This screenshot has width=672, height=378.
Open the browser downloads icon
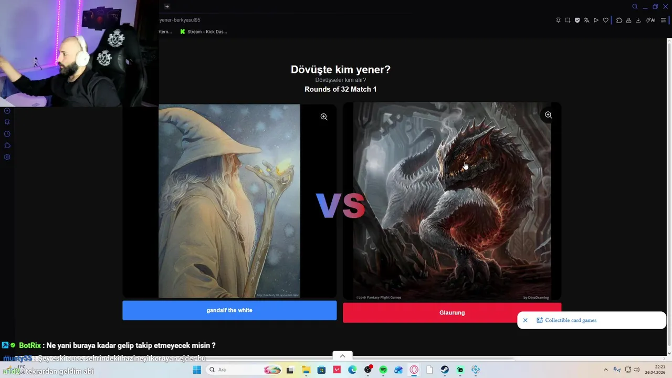coord(638,20)
